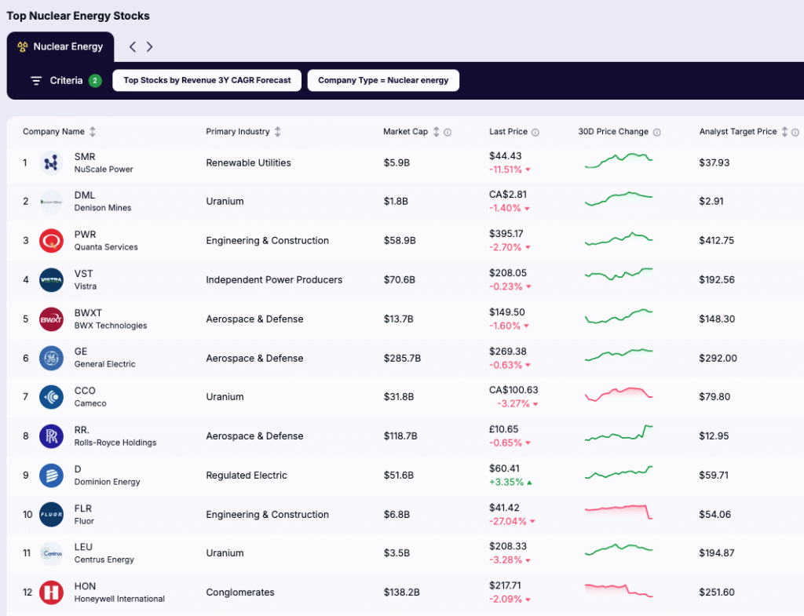Viewport: 804px width, 616px height.
Task: Click the £10.65 last price value
Action: click(x=503, y=429)
